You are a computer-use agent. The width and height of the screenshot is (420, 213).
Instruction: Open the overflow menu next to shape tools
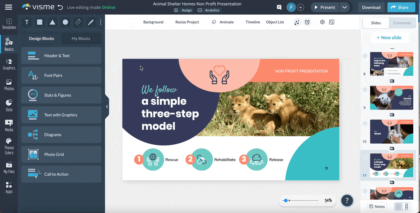[x=100, y=22]
